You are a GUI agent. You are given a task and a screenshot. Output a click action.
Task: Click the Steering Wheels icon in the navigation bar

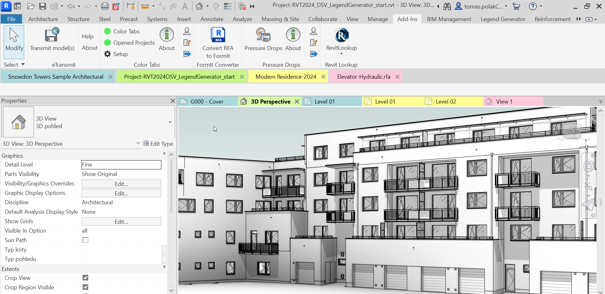point(588,167)
